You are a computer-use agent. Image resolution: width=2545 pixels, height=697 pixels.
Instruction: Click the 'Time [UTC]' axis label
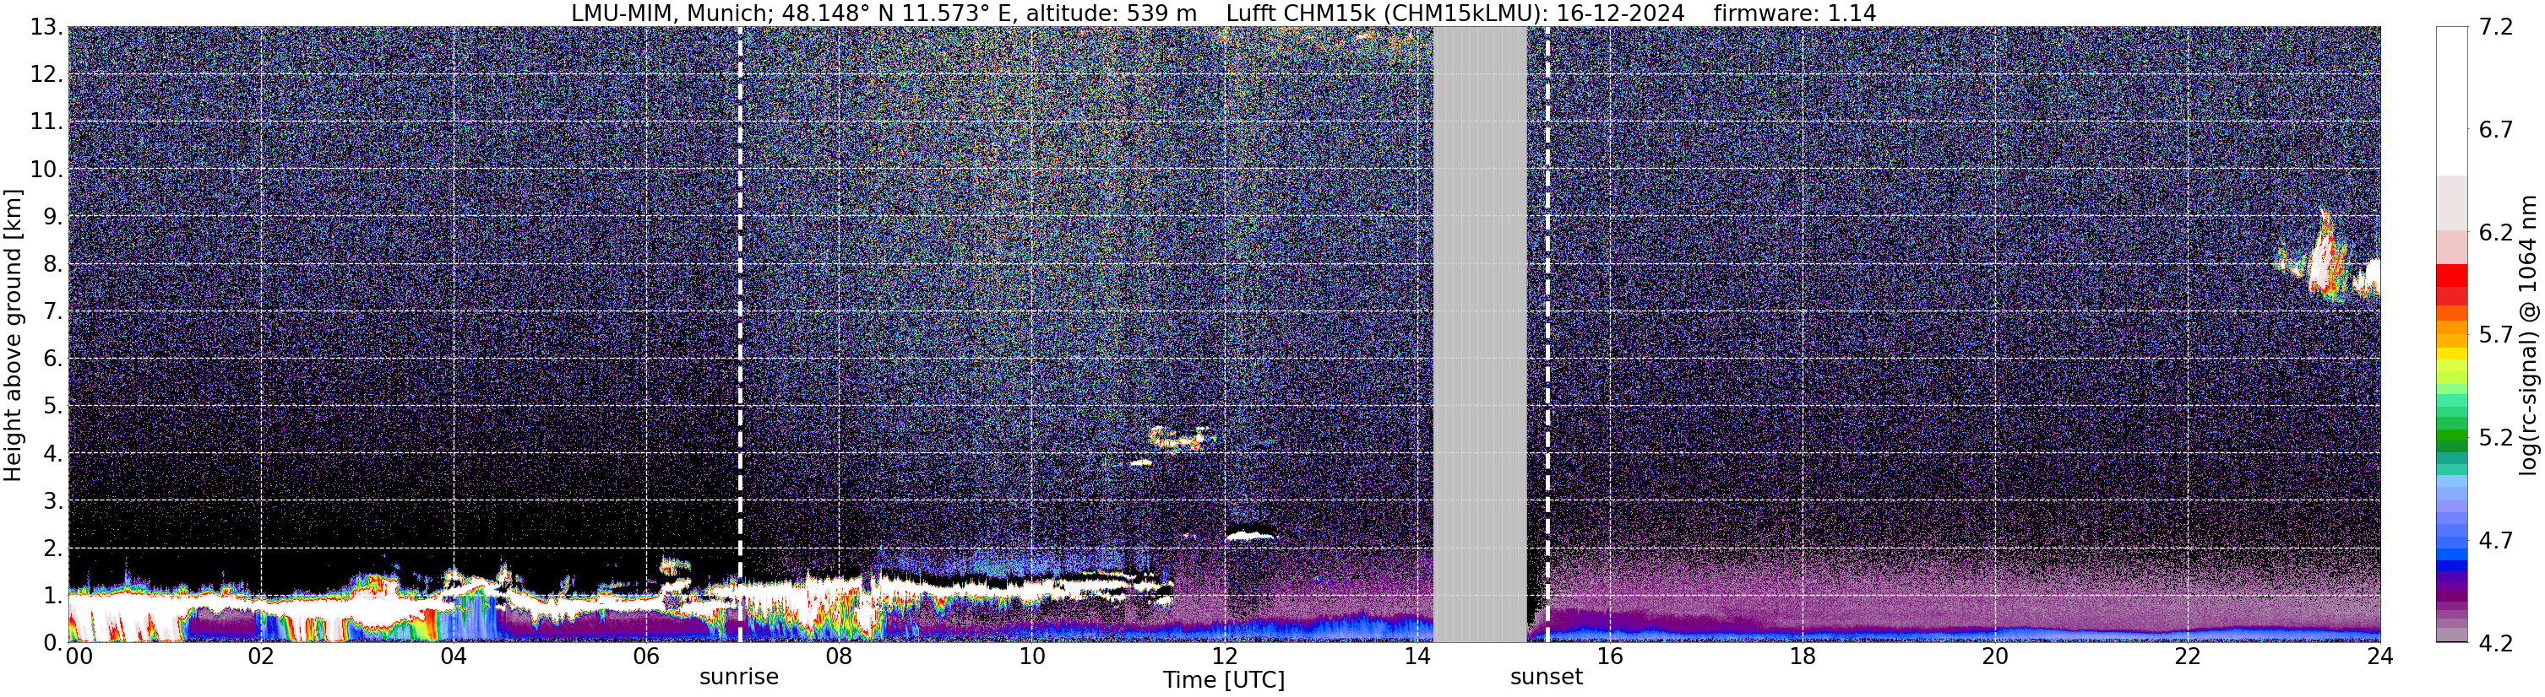(1224, 680)
